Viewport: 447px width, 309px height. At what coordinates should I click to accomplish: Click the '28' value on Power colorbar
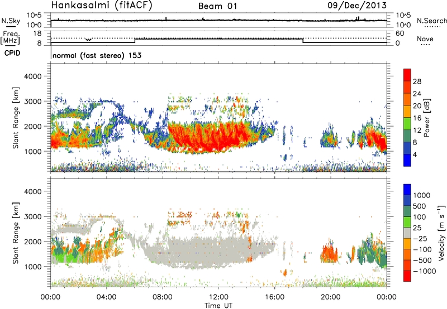[x=417, y=81]
